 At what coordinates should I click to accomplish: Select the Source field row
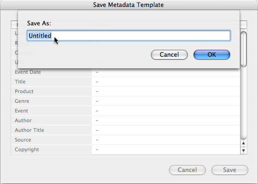click(126, 140)
